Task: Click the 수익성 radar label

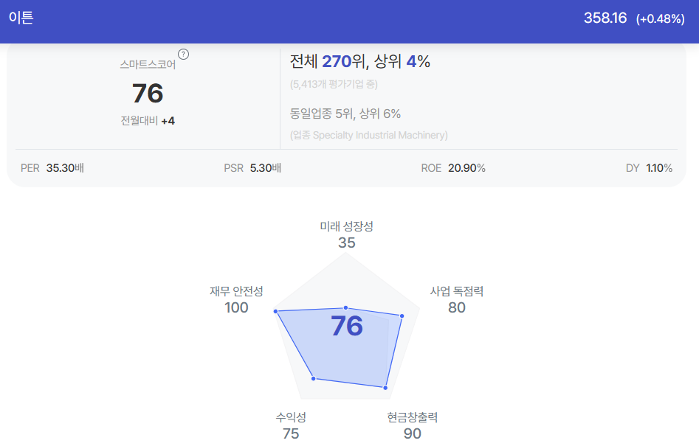Action: (291, 417)
